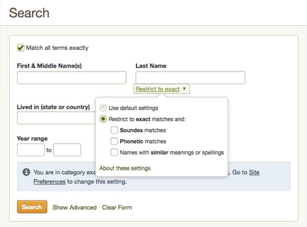
Task: Click the Search page heading
Action: (x=29, y=13)
